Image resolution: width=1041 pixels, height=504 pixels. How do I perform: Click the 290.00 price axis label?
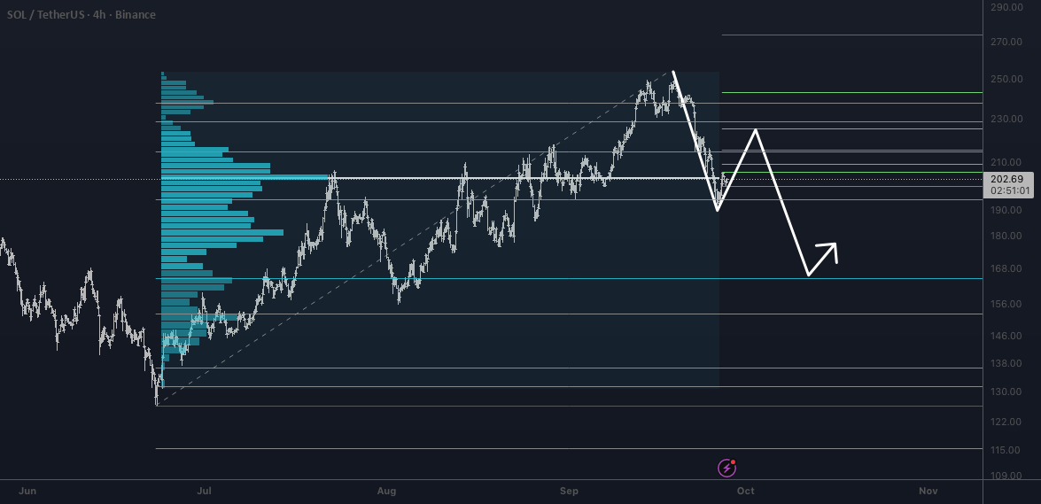pyautogui.click(x=1006, y=7)
